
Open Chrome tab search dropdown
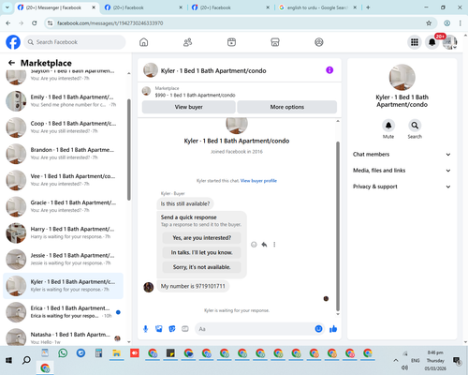click(7, 7)
